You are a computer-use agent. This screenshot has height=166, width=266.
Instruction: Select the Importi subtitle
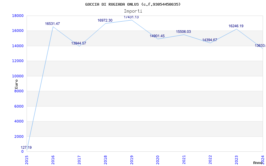[x=133, y=11]
